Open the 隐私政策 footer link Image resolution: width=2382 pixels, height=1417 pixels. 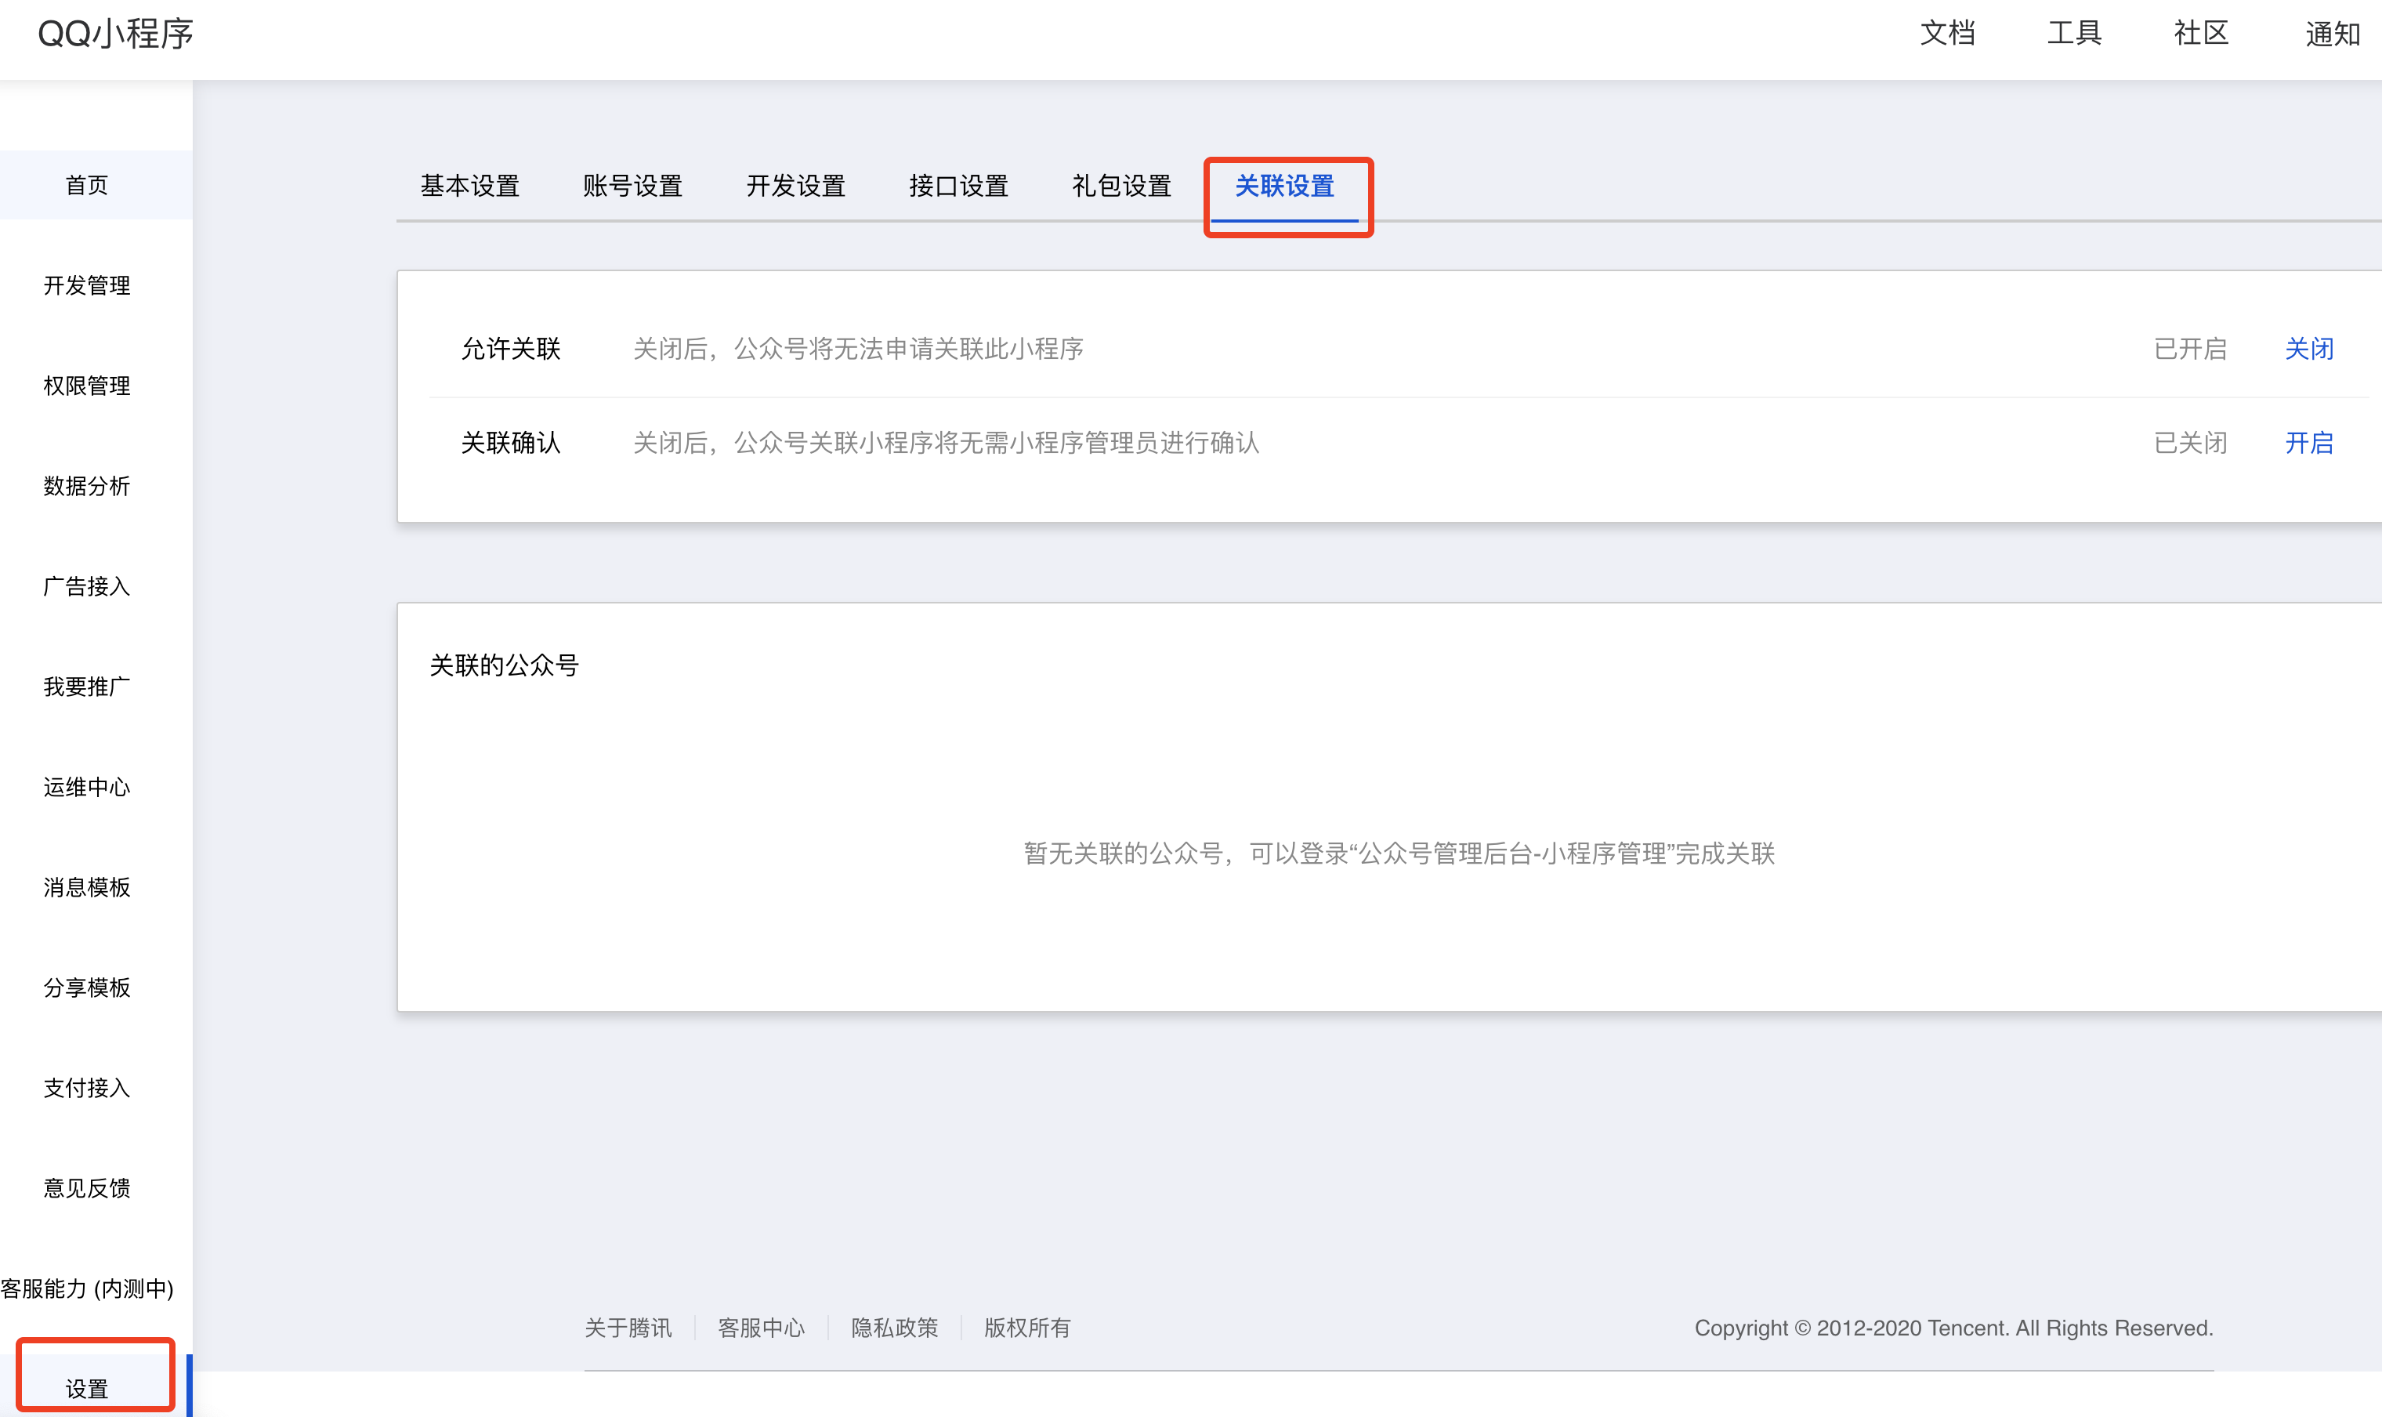point(895,1328)
